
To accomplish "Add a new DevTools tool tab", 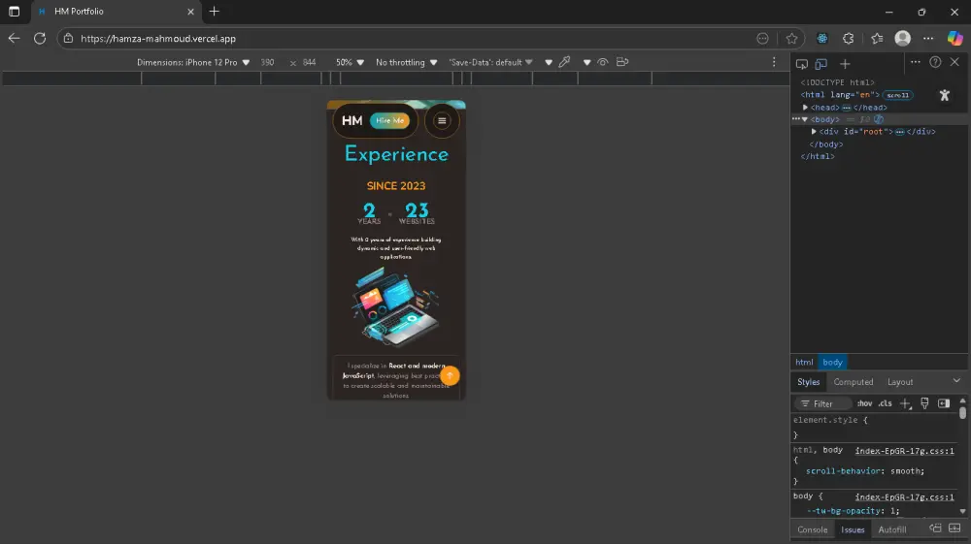I will coord(845,64).
